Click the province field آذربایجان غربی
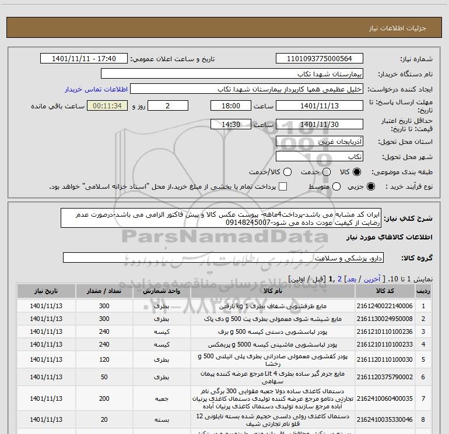The image size is (449, 434). [320, 141]
